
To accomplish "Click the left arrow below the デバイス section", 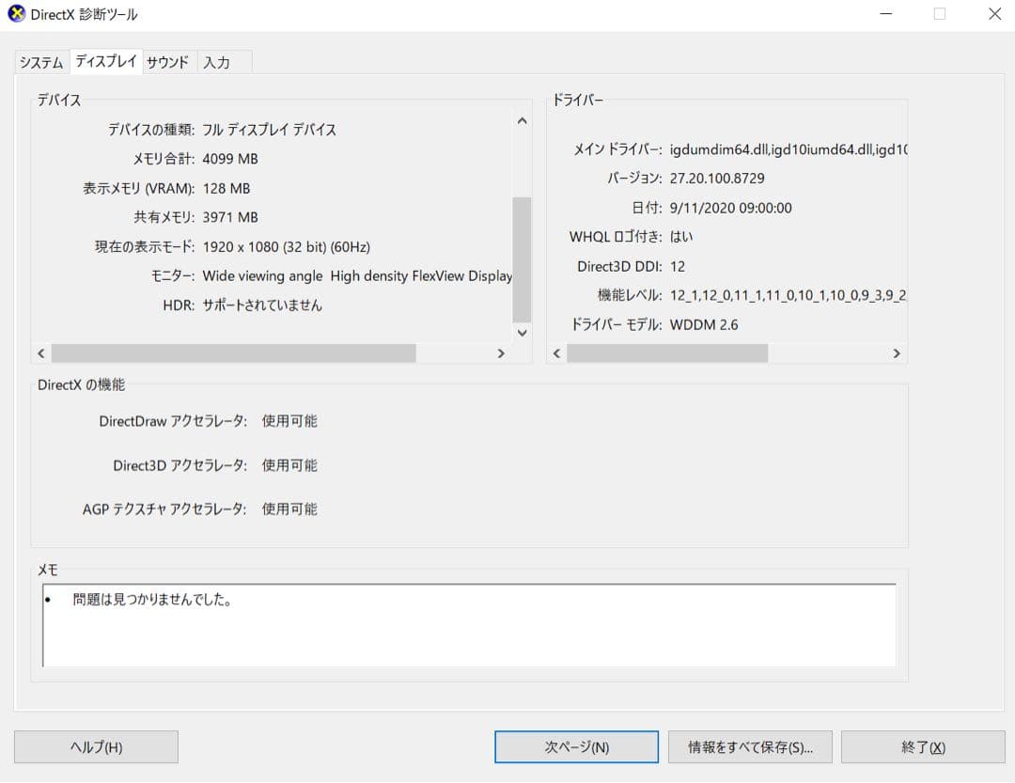I will [x=41, y=352].
